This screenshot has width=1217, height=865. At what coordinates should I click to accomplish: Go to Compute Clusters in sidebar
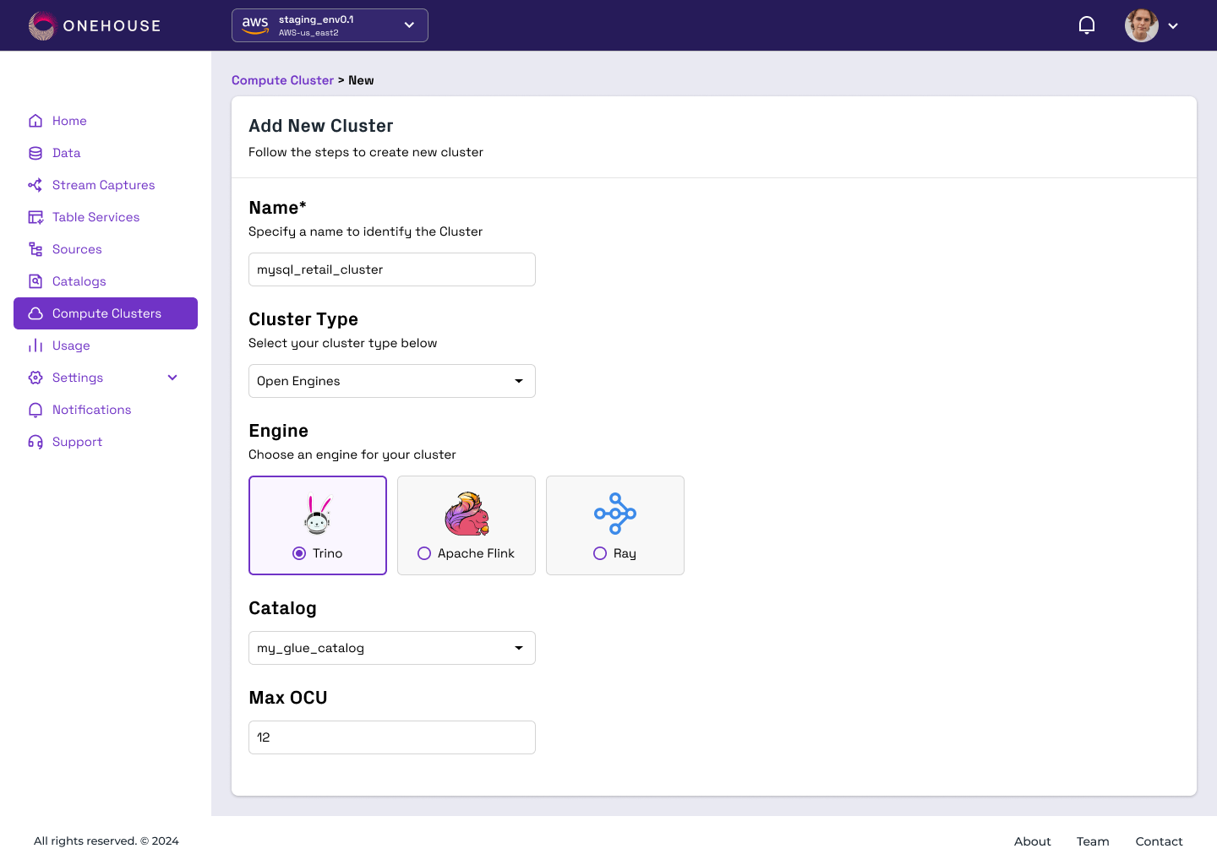coord(106,313)
